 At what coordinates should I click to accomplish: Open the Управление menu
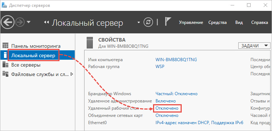[191, 22]
